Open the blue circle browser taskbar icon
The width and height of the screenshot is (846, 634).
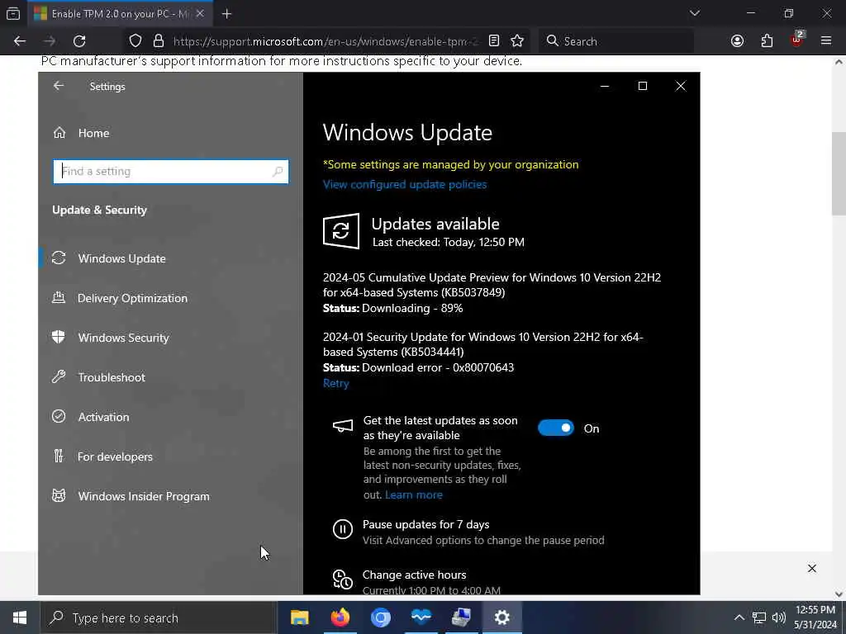(x=380, y=617)
